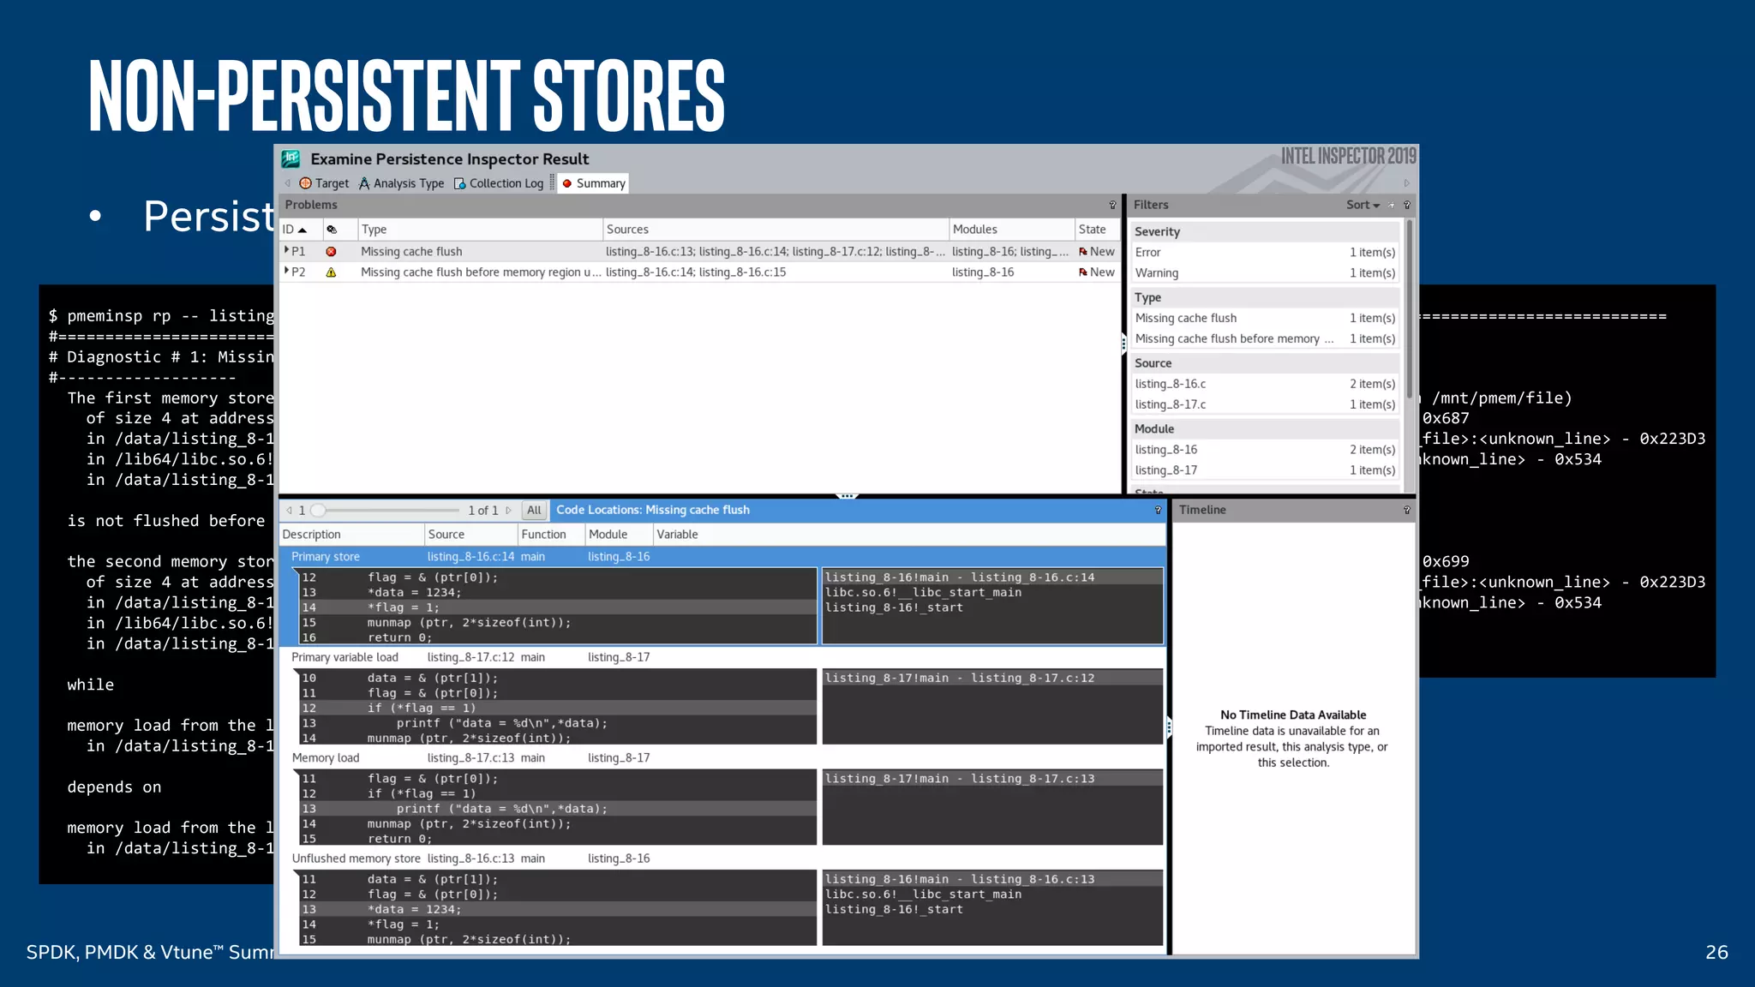Switch to the Summary tab
The image size is (1755, 987).
[x=593, y=183]
